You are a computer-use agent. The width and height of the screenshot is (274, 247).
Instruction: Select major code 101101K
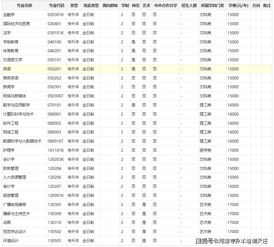[x=56, y=150]
